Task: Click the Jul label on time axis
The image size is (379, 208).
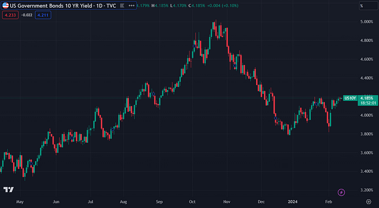Action: coord(90,201)
